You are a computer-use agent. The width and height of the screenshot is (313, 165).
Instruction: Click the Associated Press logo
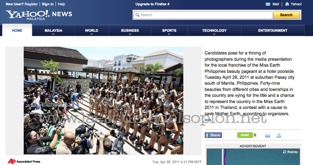[24, 161]
